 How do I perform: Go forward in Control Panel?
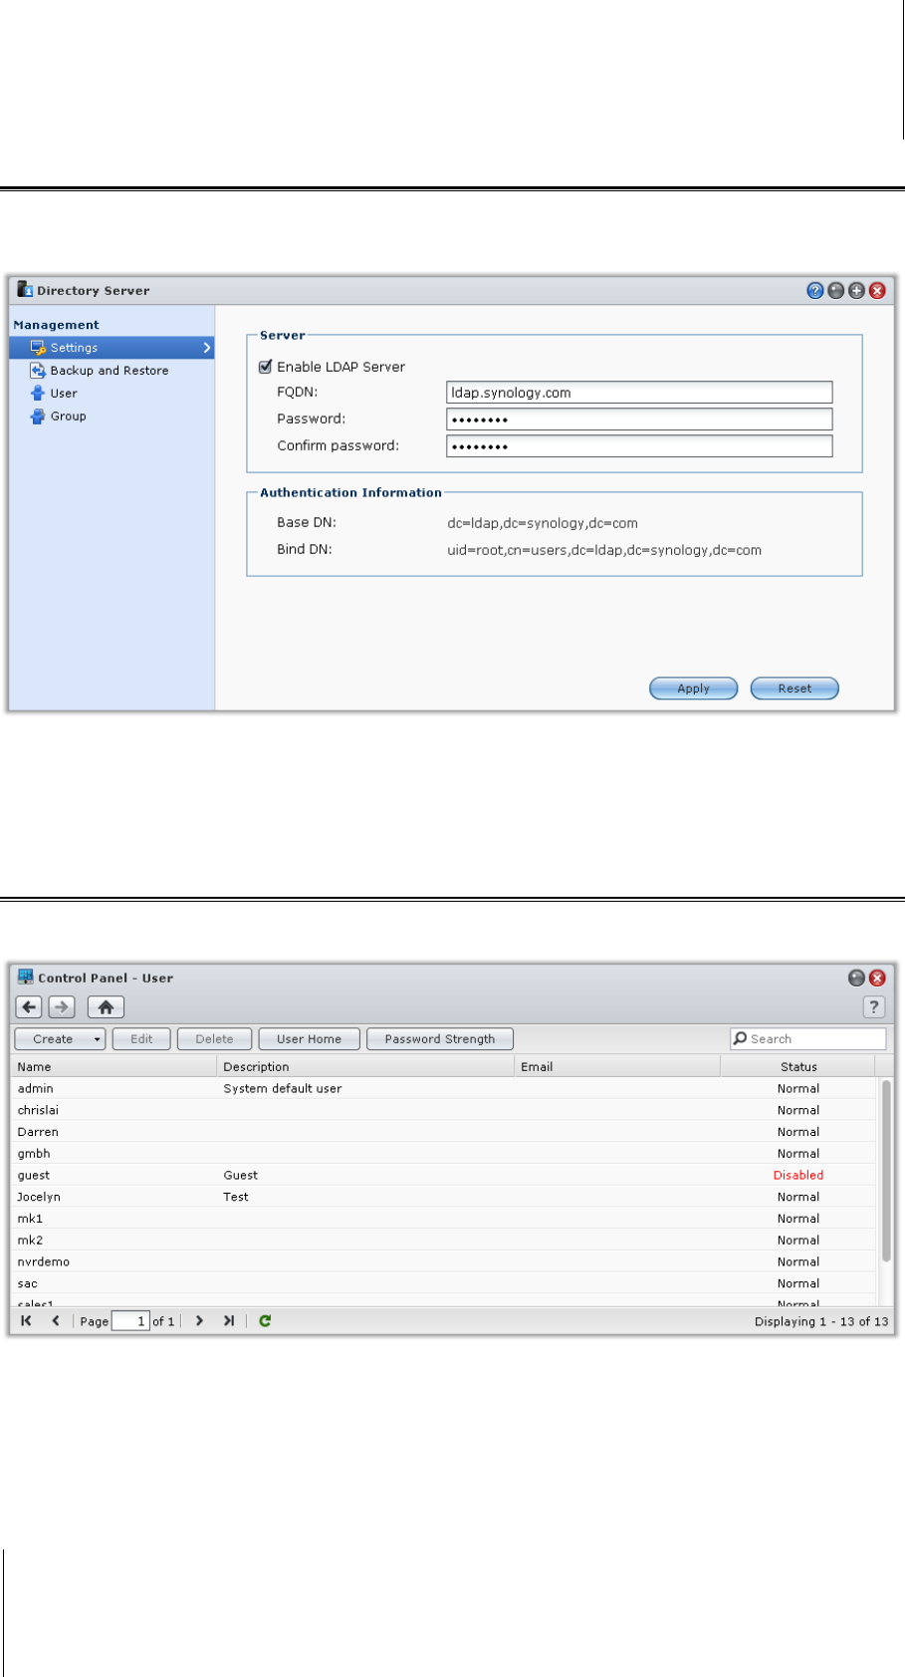(62, 1007)
